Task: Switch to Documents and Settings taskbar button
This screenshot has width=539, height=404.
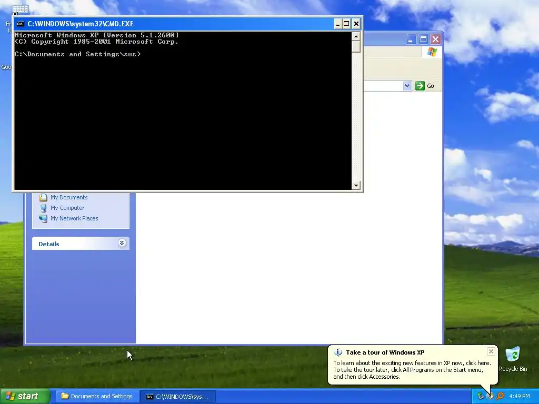Action: click(x=97, y=396)
